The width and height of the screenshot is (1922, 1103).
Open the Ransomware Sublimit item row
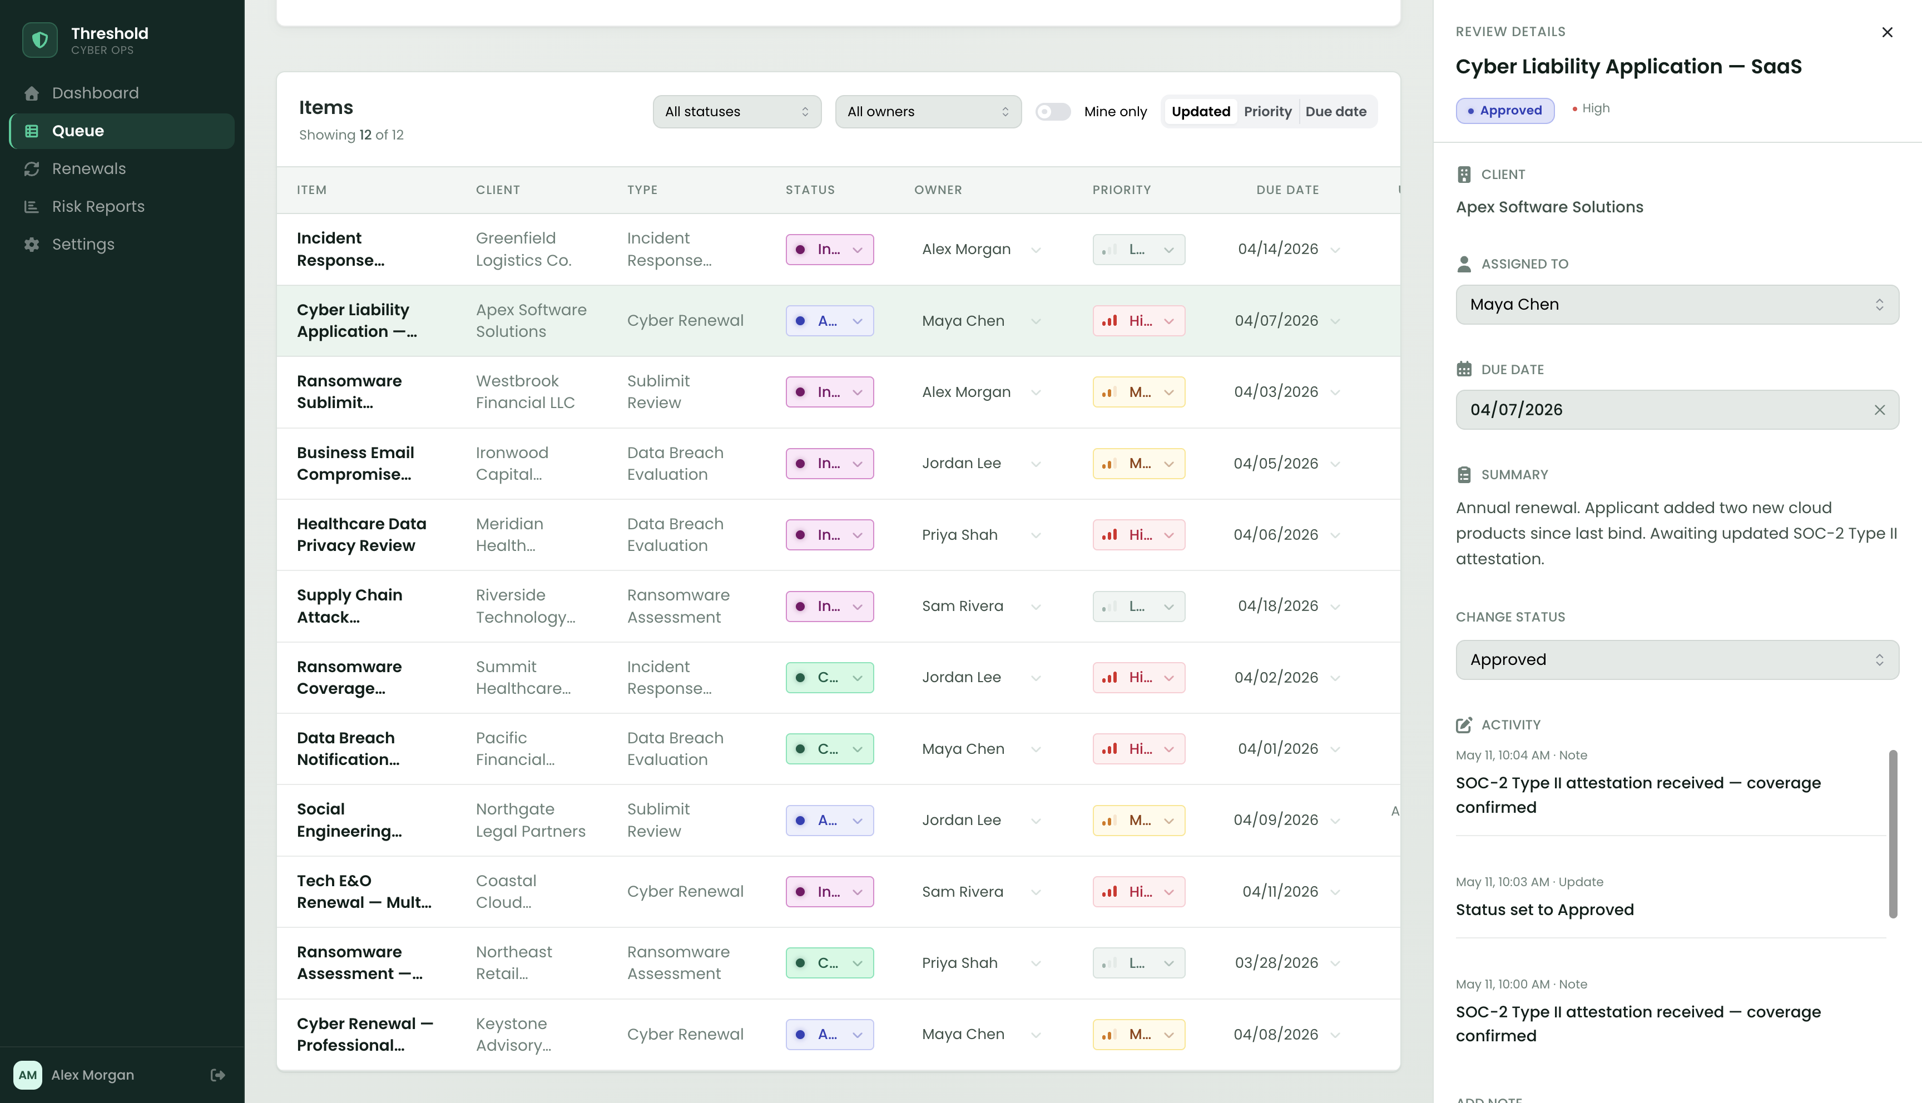[838, 392]
